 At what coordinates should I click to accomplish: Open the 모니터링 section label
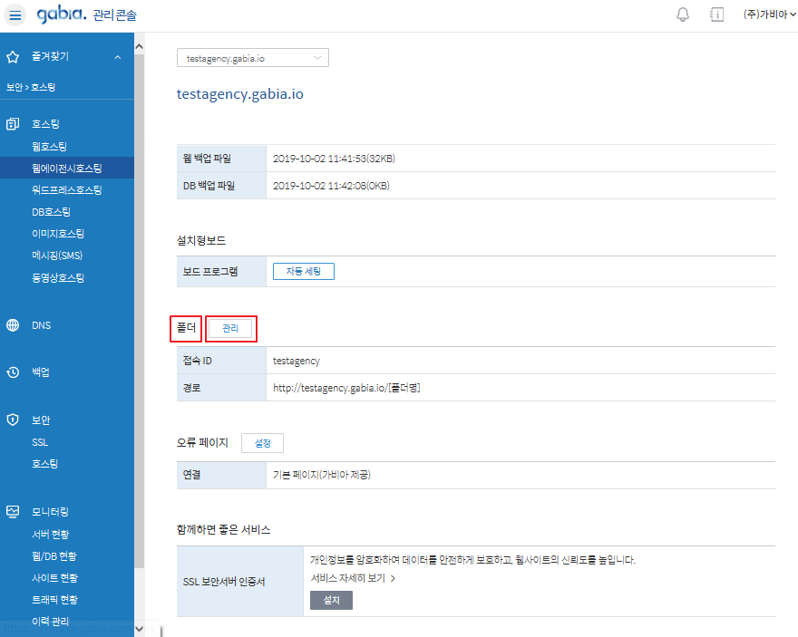click(50, 511)
